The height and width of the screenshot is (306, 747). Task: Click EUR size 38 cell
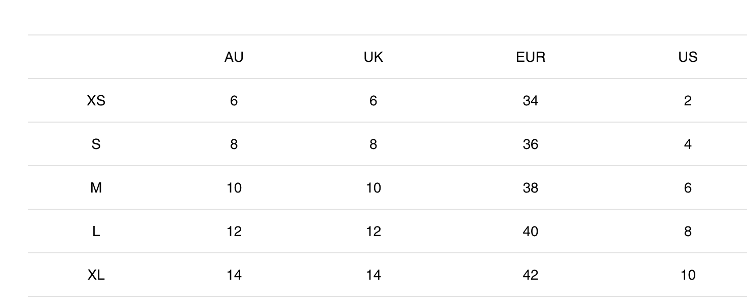[531, 188]
